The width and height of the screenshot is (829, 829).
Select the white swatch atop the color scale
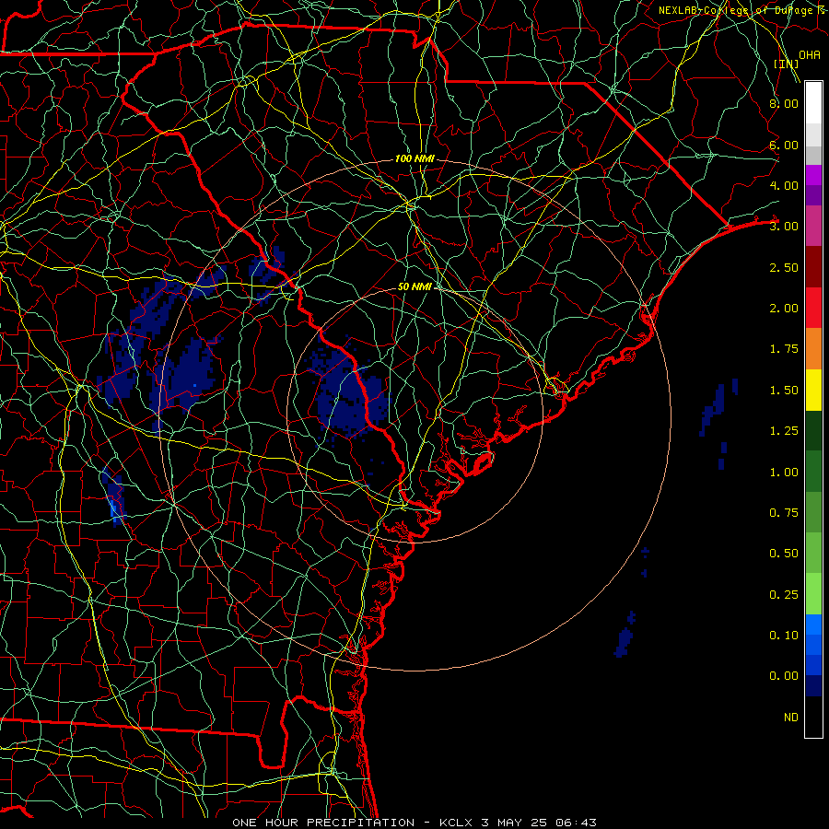pos(813,103)
